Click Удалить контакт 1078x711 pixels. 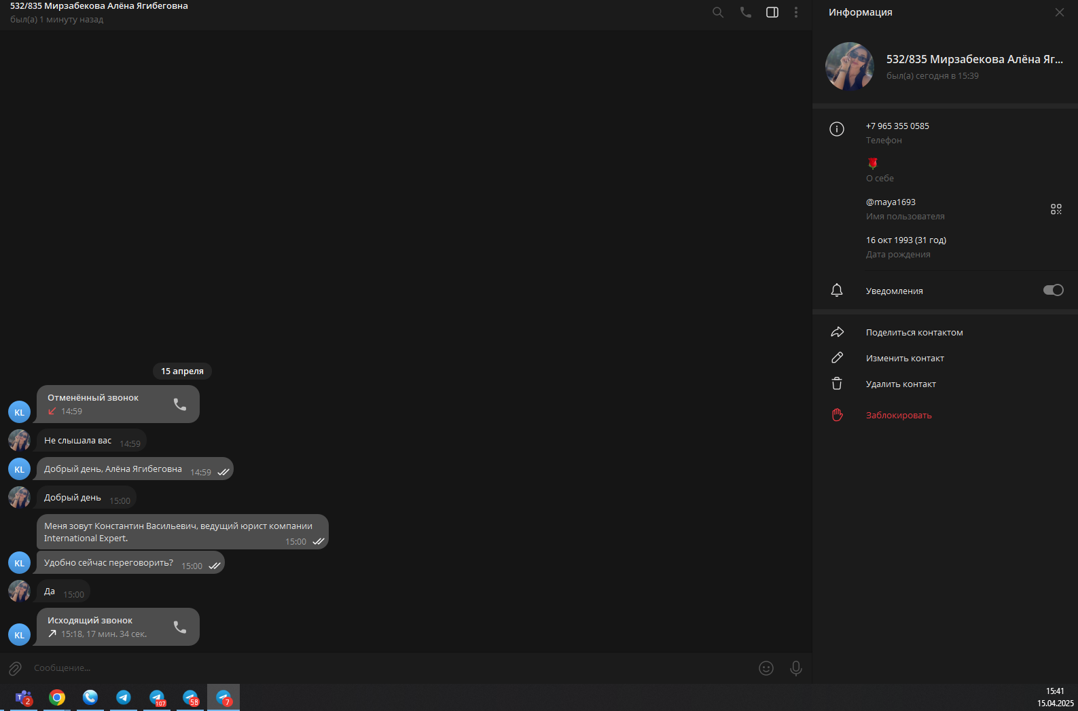[901, 384]
